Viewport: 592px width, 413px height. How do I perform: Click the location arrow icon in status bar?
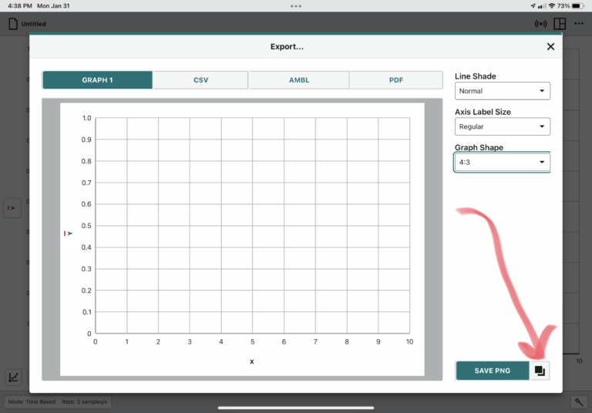(533, 5)
